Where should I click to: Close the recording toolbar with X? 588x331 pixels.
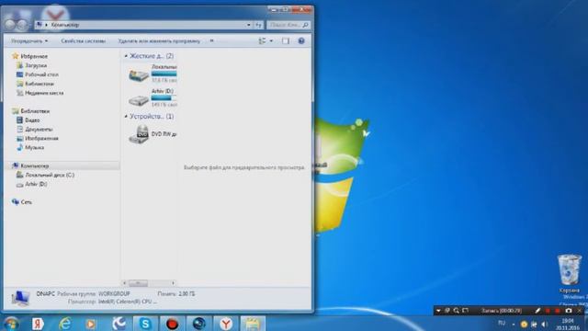[580, 311]
